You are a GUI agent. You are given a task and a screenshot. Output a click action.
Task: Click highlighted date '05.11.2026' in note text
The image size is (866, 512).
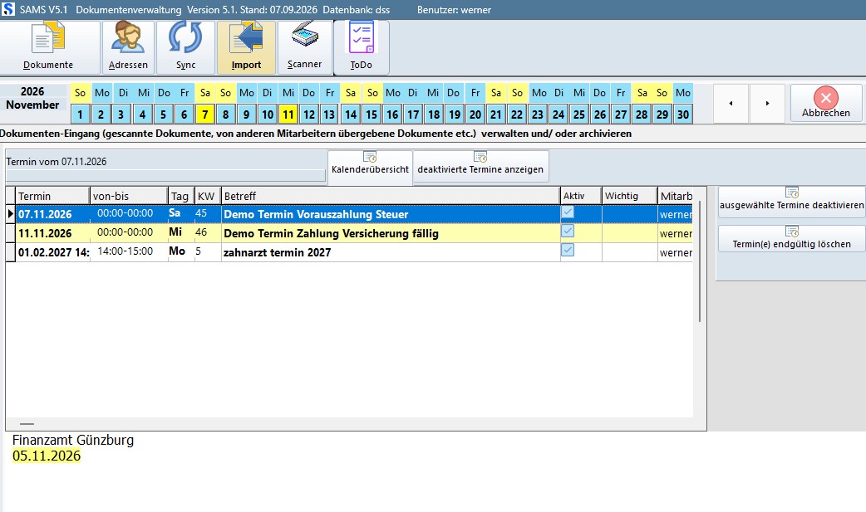pyautogui.click(x=47, y=456)
